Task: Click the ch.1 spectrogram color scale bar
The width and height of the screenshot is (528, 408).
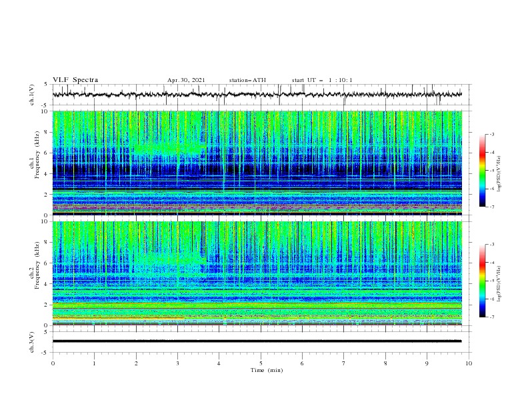Action: coord(482,170)
